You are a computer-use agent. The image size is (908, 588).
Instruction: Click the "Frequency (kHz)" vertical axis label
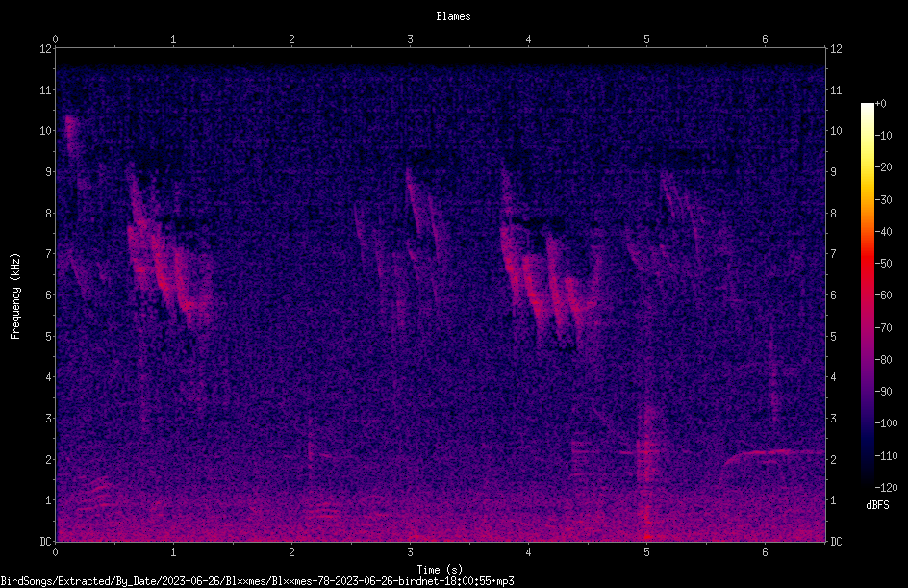coord(15,296)
